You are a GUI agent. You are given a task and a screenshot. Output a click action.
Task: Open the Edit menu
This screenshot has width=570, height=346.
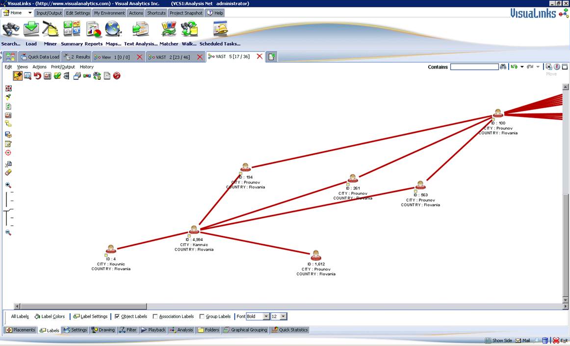click(8, 67)
